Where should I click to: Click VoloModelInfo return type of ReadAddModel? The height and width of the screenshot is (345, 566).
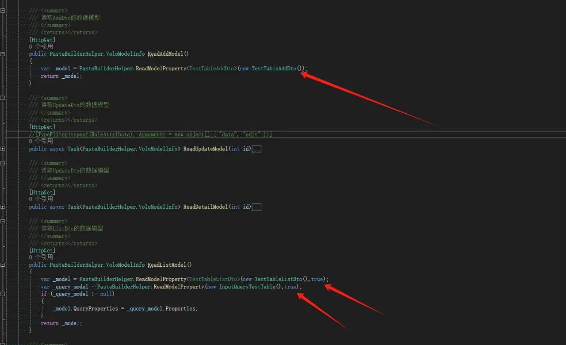coord(125,54)
